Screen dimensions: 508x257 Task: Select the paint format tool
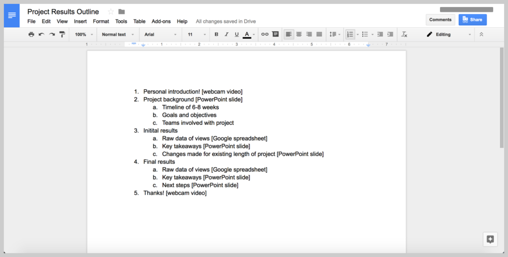(62, 34)
